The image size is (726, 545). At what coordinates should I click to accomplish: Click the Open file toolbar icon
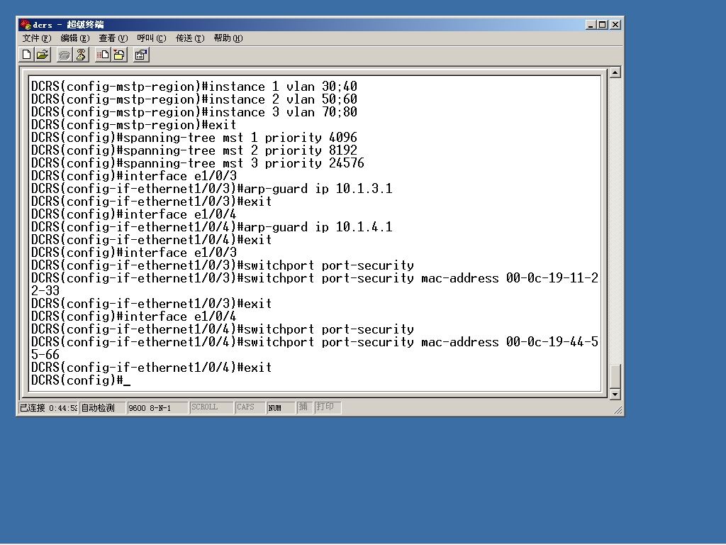click(42, 55)
